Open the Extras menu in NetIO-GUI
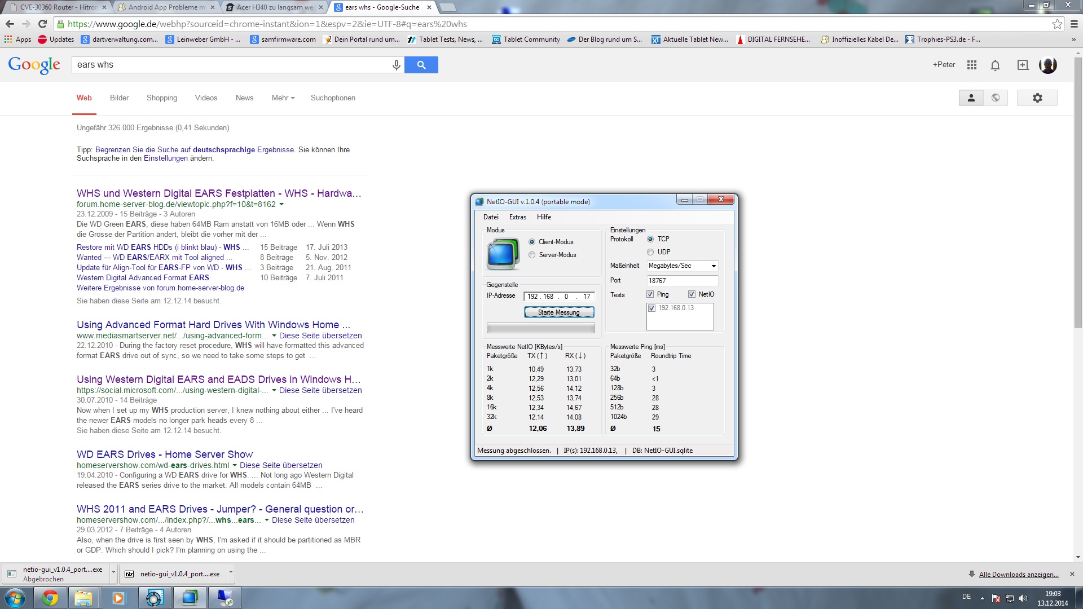Image resolution: width=1083 pixels, height=609 pixels. click(x=517, y=217)
